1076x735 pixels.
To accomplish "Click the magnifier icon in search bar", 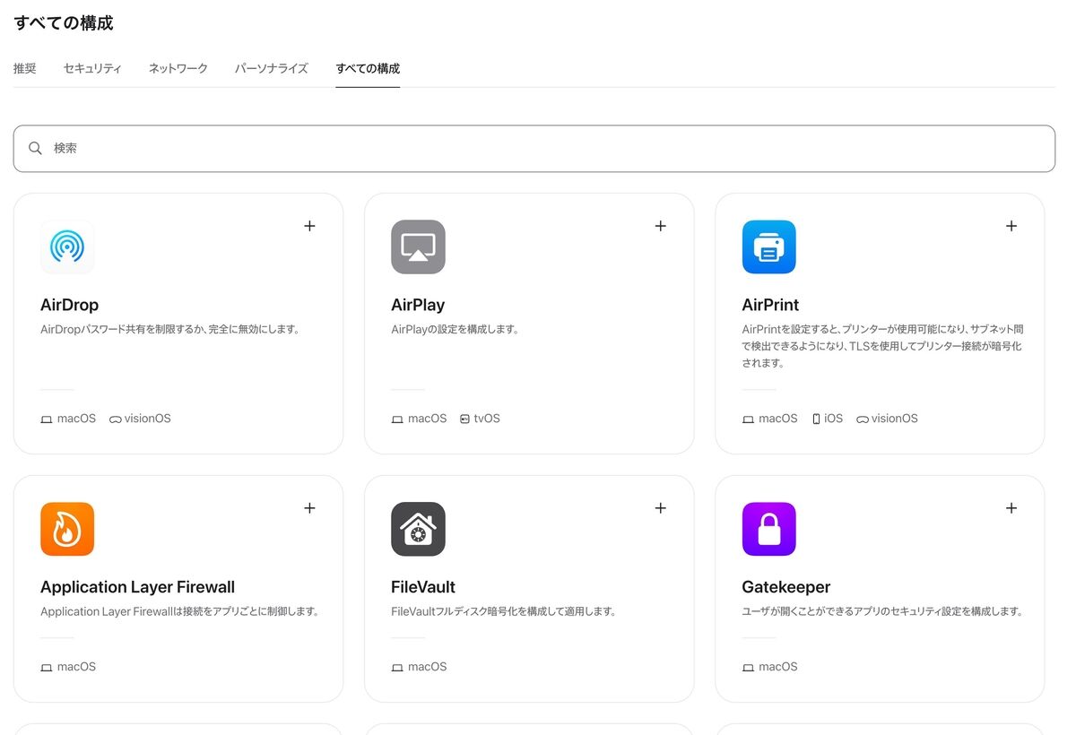I will pyautogui.click(x=35, y=149).
